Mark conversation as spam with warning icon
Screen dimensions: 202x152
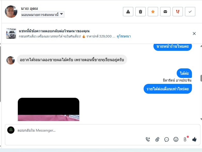[128, 12]
